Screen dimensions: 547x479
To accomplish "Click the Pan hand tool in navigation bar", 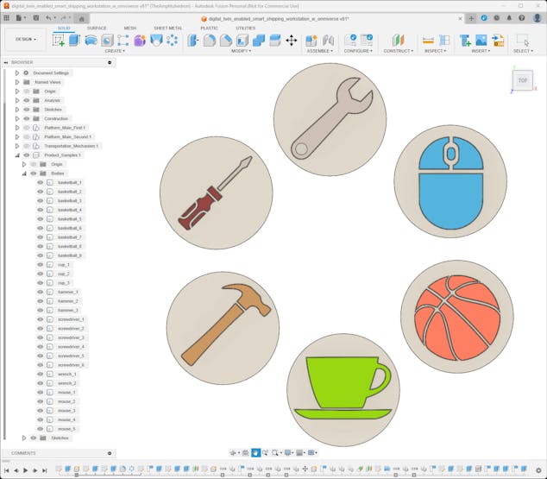I will [x=256, y=452].
